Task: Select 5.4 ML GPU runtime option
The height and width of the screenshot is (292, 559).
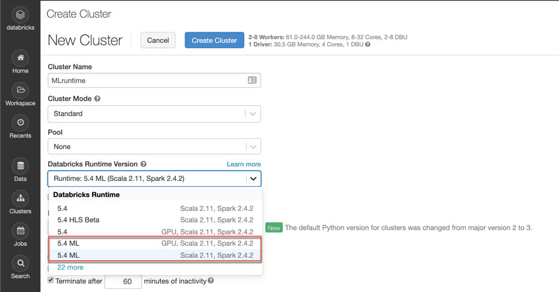Action: click(155, 243)
